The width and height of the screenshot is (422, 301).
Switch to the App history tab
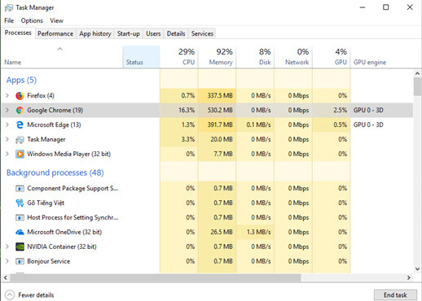95,33
